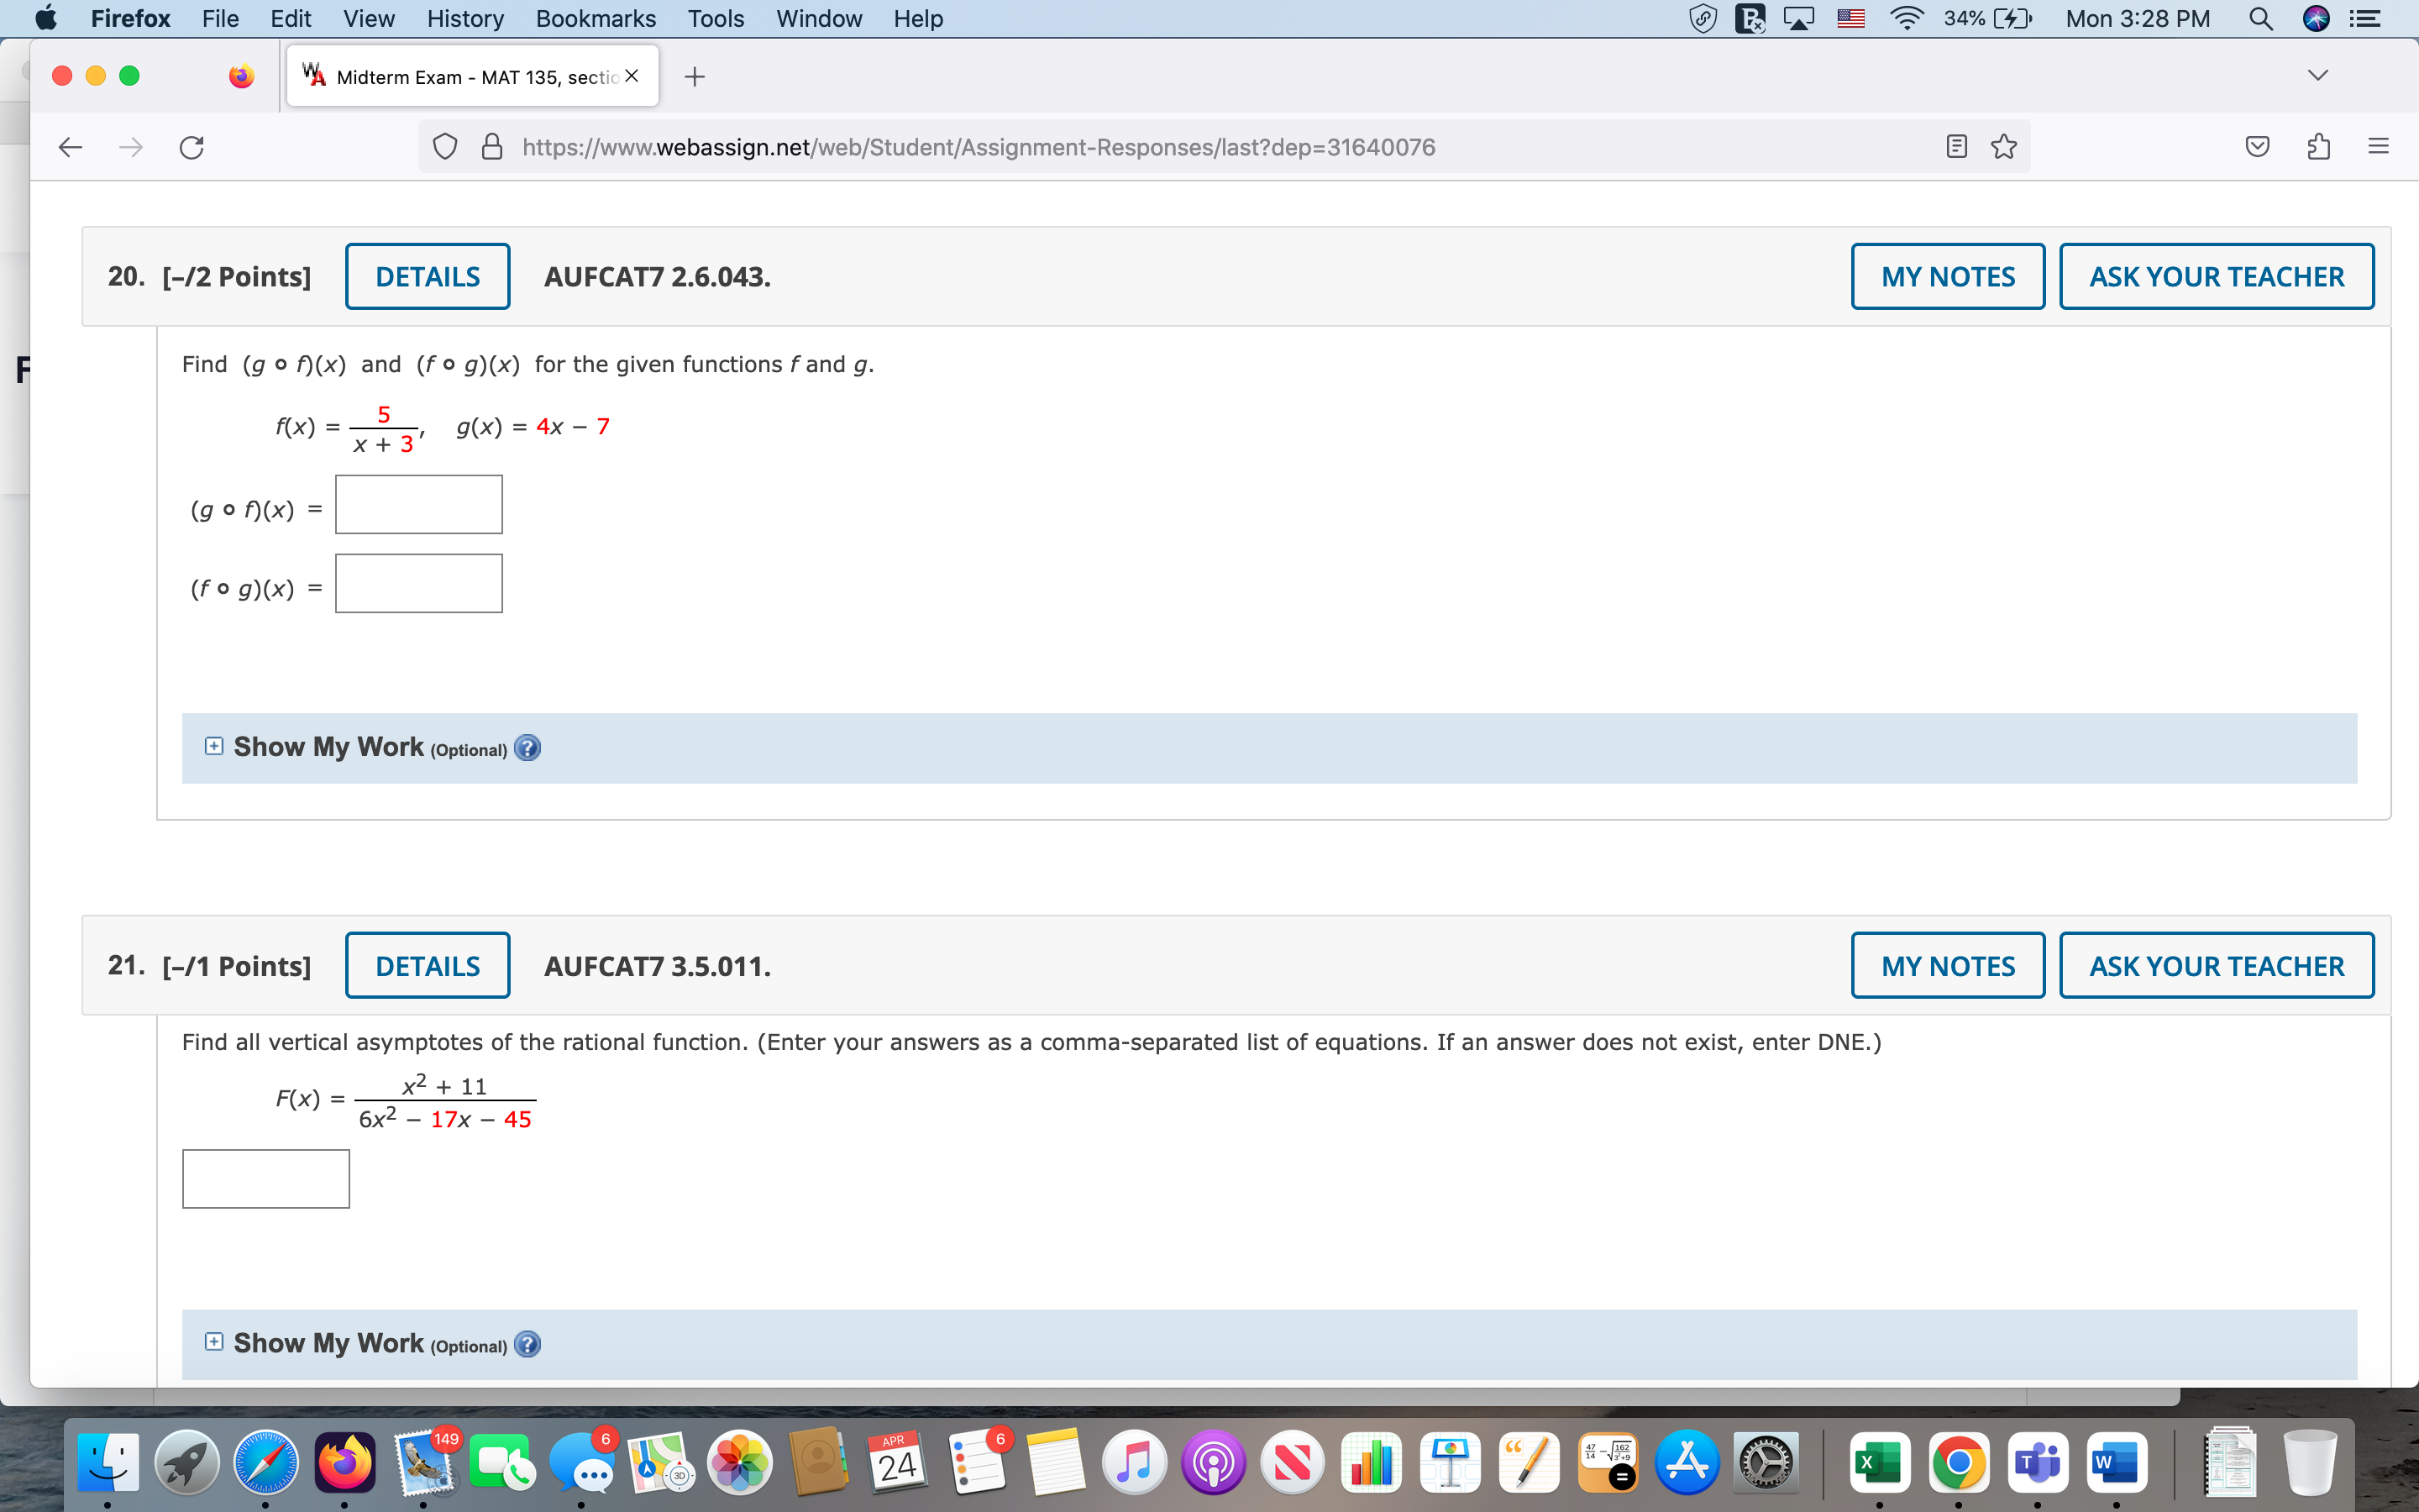Viewport: 2419px width, 1512px height.
Task: Open the Extensions puzzle icon
Action: point(2318,147)
